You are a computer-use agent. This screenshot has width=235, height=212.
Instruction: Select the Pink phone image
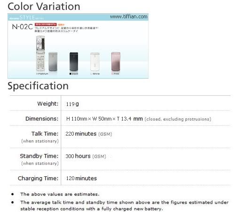tap(116, 61)
